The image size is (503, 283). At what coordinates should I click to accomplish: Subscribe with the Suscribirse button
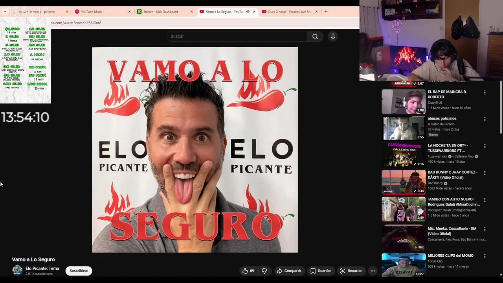point(79,271)
